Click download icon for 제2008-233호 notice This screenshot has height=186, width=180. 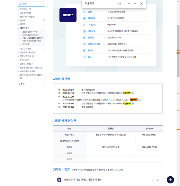(x=133, y=93)
